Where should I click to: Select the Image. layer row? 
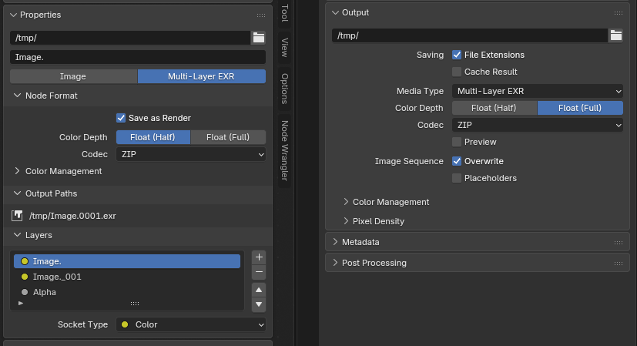pos(127,261)
